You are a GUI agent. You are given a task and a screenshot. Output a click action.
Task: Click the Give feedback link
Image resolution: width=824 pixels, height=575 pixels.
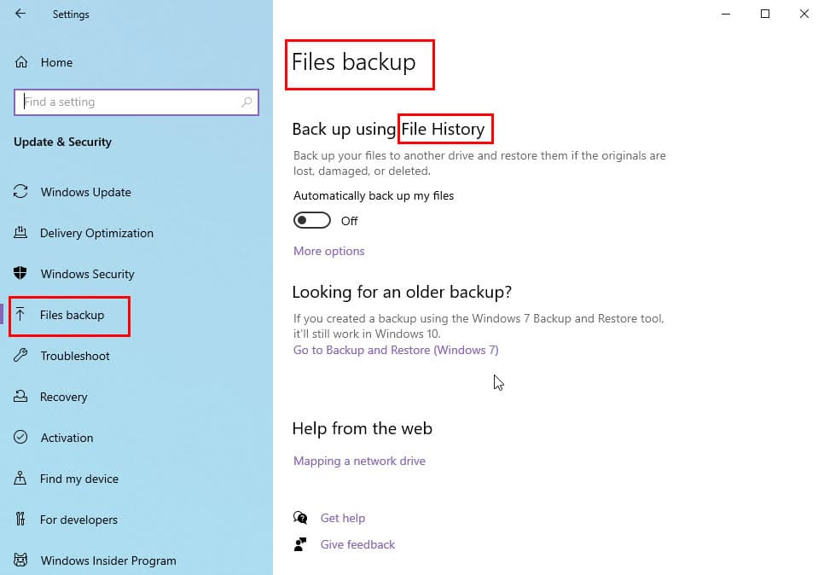pyautogui.click(x=358, y=544)
